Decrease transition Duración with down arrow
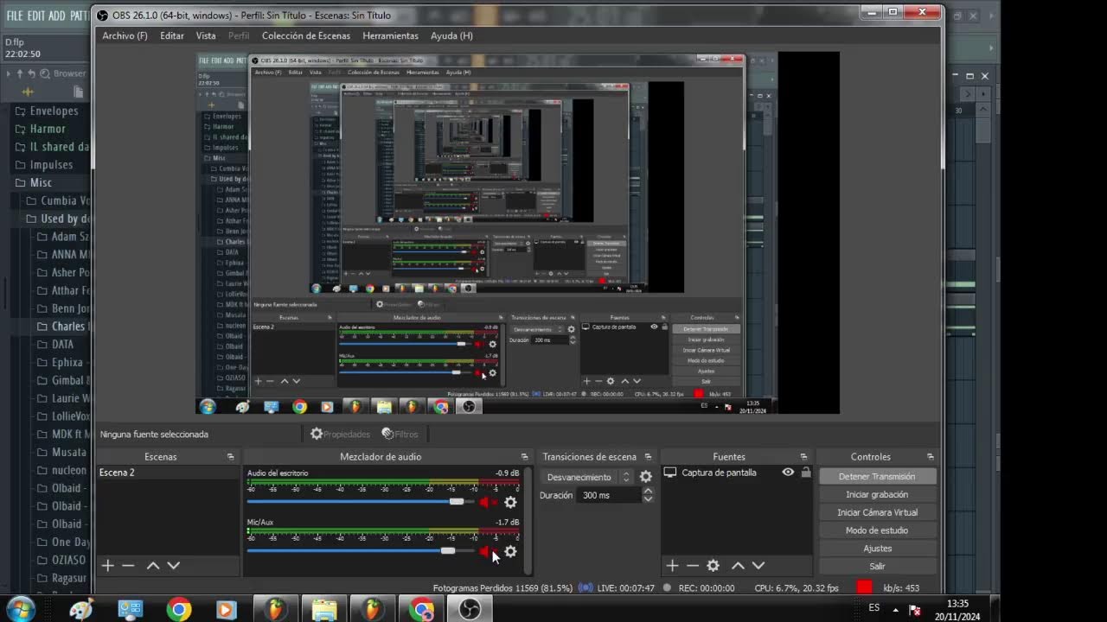This screenshot has height=622, width=1107. coord(648,499)
